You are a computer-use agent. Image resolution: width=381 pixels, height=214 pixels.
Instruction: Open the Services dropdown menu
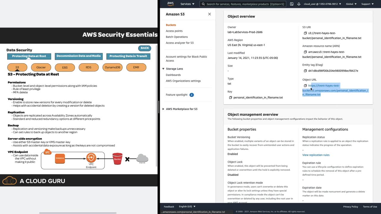tap(187, 4)
